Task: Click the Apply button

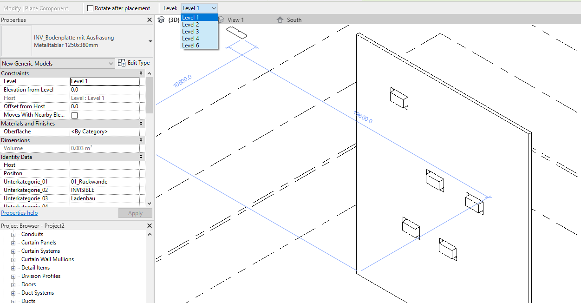Action: [135, 213]
